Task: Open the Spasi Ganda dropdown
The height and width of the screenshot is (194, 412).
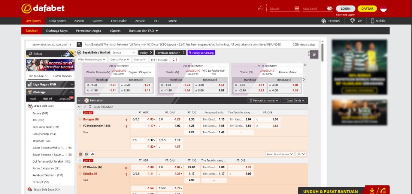Action: (x=294, y=100)
